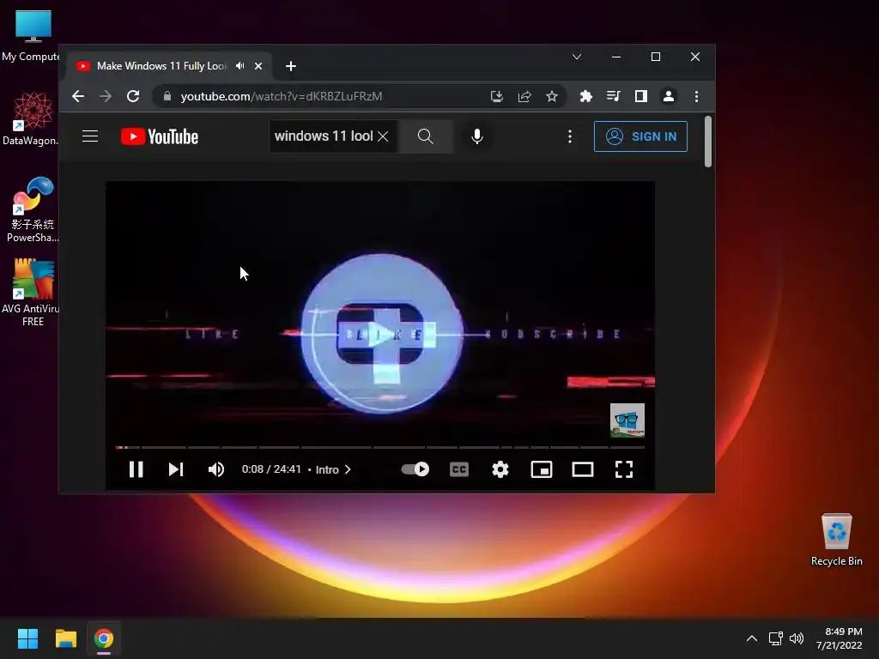Click the magnifier search button
Image resolution: width=879 pixels, height=659 pixels.
click(426, 136)
